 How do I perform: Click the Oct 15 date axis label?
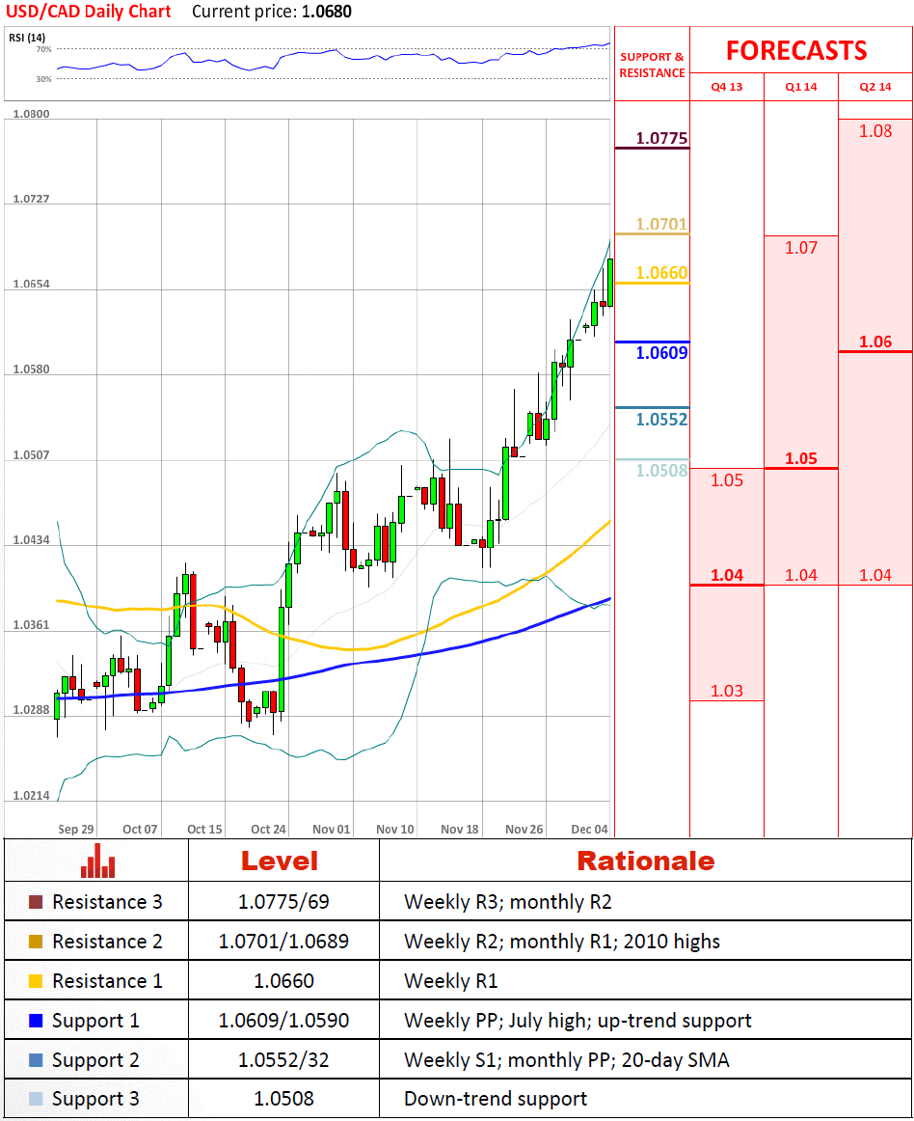click(204, 830)
